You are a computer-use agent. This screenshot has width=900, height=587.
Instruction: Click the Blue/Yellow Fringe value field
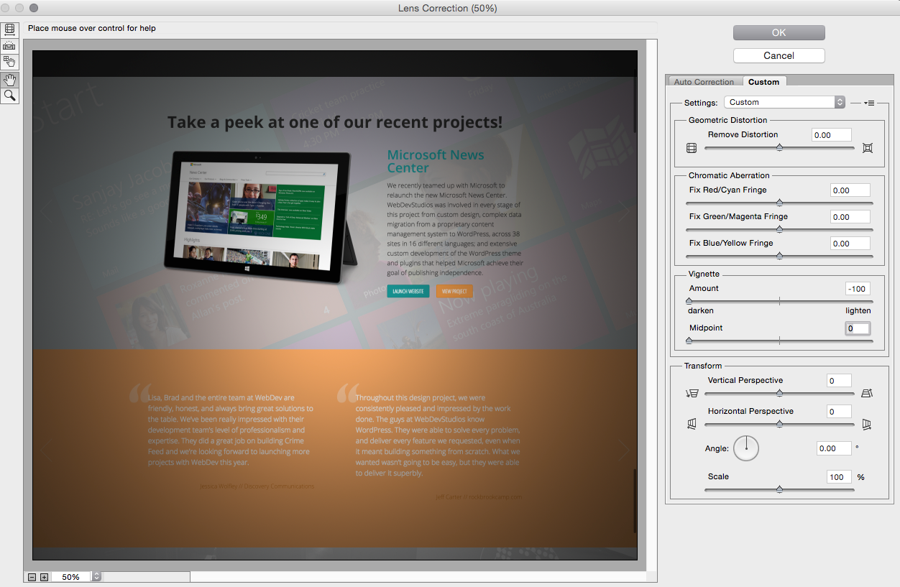tap(850, 244)
